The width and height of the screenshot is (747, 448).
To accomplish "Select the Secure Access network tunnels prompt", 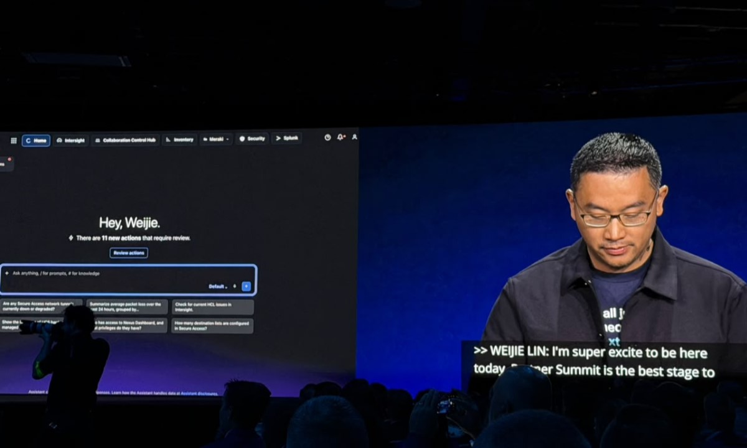I will click(x=41, y=307).
